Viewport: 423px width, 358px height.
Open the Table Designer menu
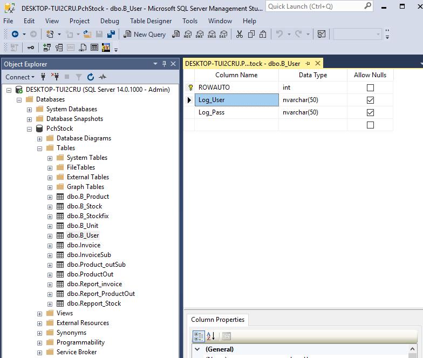[151, 21]
